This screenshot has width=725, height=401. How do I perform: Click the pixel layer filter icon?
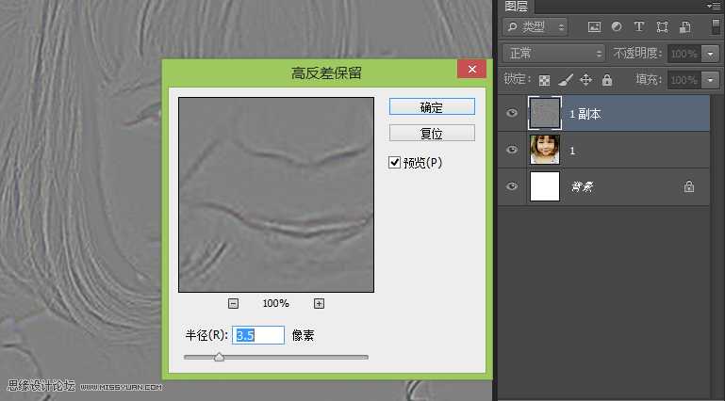(594, 26)
